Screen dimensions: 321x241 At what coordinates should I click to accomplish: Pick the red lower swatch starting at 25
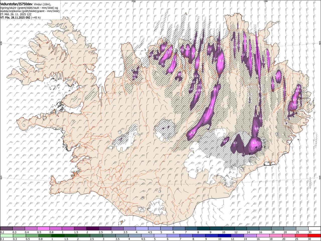(x=301, y=235)
